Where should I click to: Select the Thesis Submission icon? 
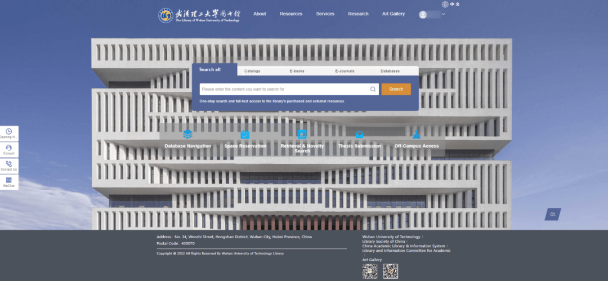(x=359, y=134)
